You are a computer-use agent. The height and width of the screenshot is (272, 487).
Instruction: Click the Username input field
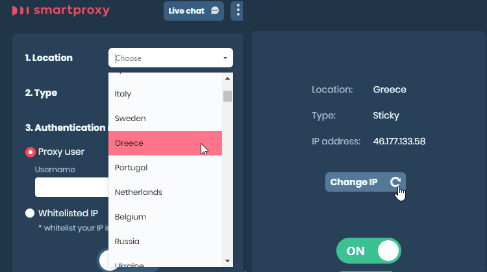click(x=71, y=187)
